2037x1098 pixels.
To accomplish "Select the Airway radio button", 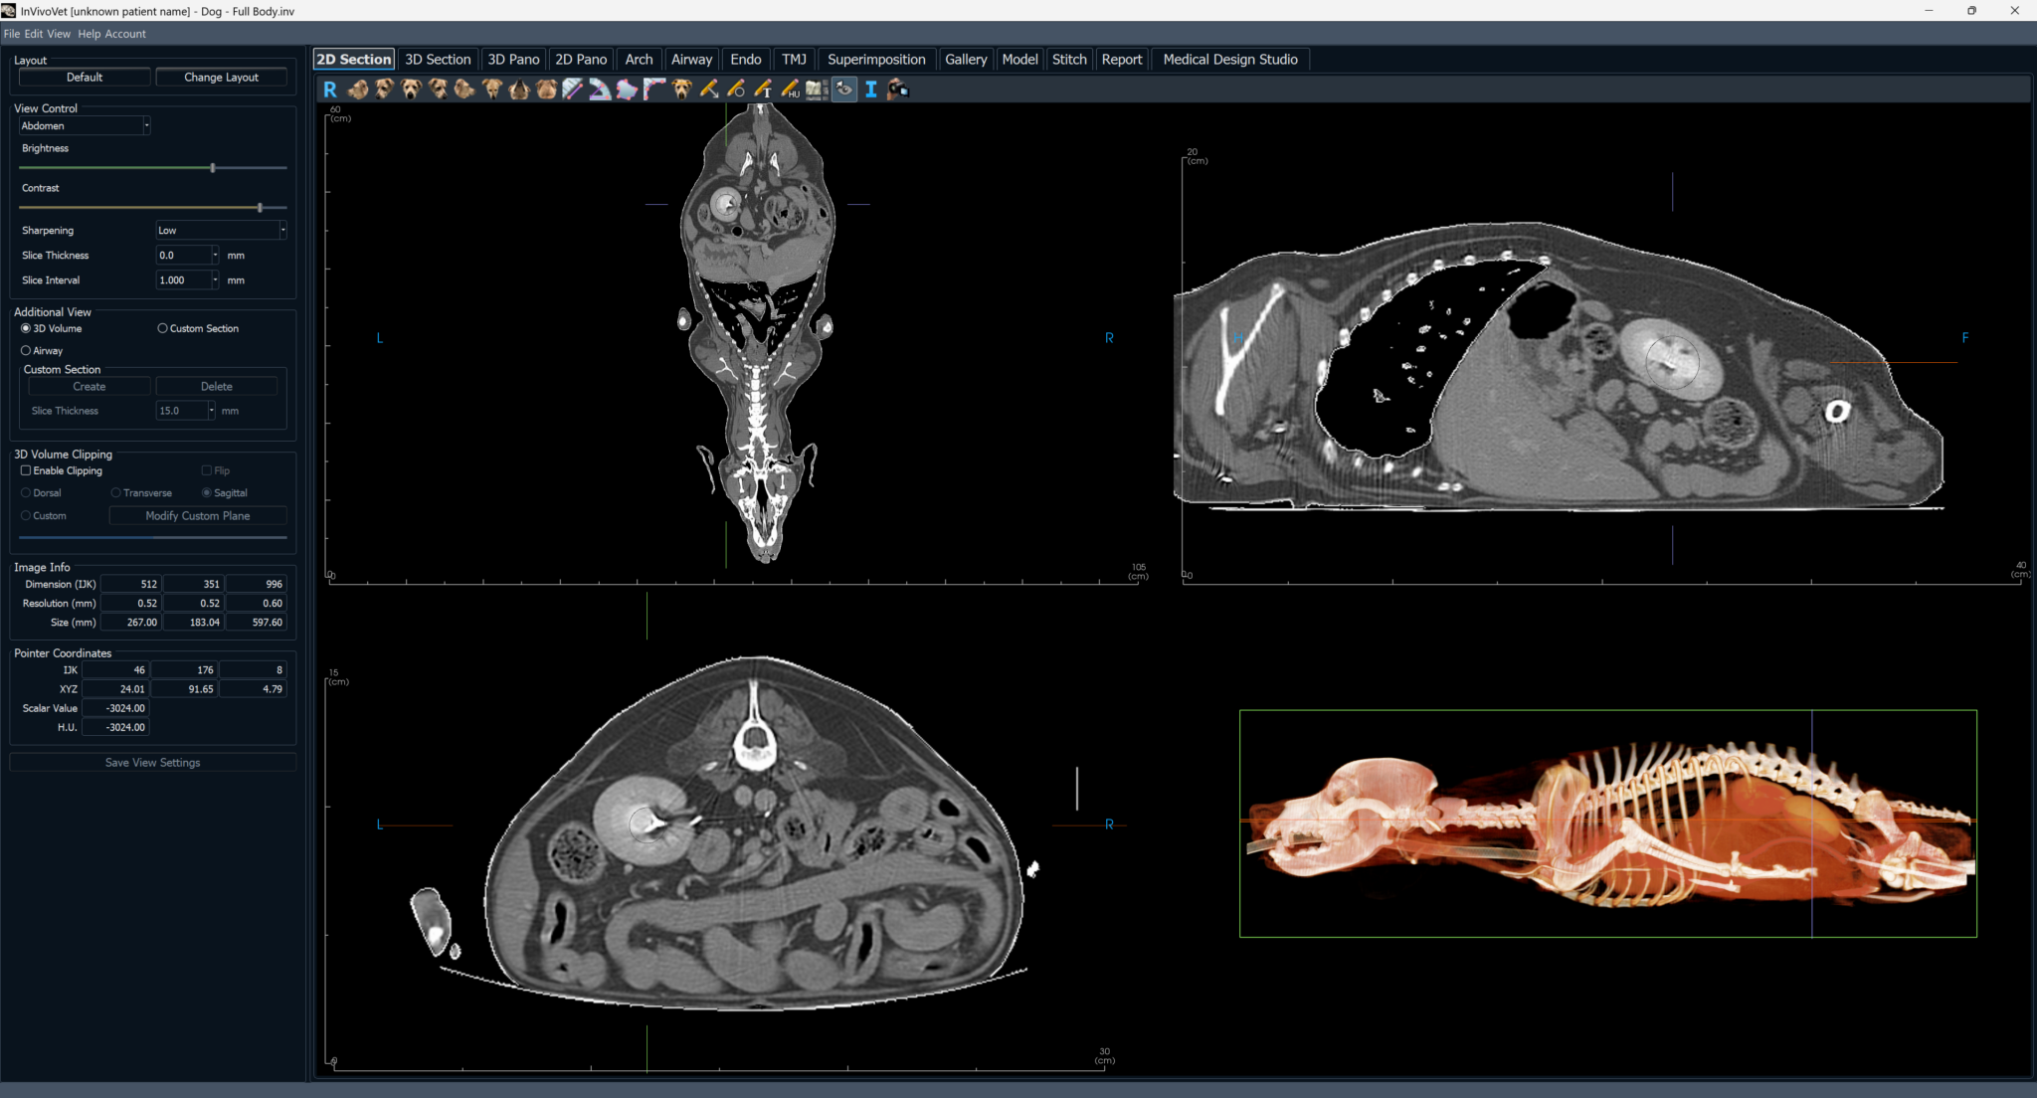I will pyautogui.click(x=26, y=350).
